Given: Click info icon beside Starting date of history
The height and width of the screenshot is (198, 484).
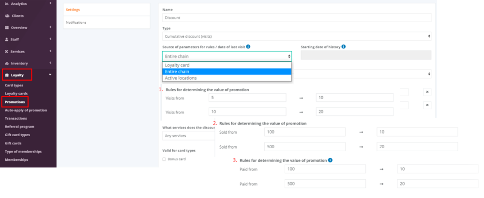Looking at the screenshot, I should pyautogui.click(x=343, y=46).
